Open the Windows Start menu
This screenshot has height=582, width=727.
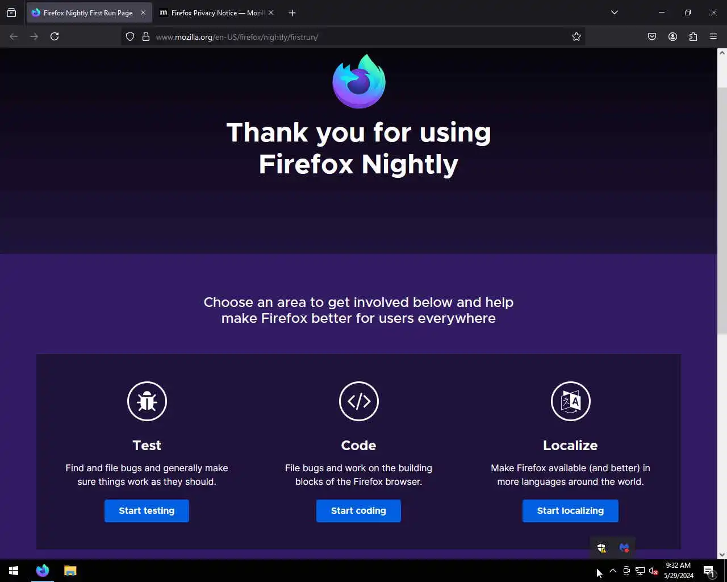pyautogui.click(x=14, y=571)
